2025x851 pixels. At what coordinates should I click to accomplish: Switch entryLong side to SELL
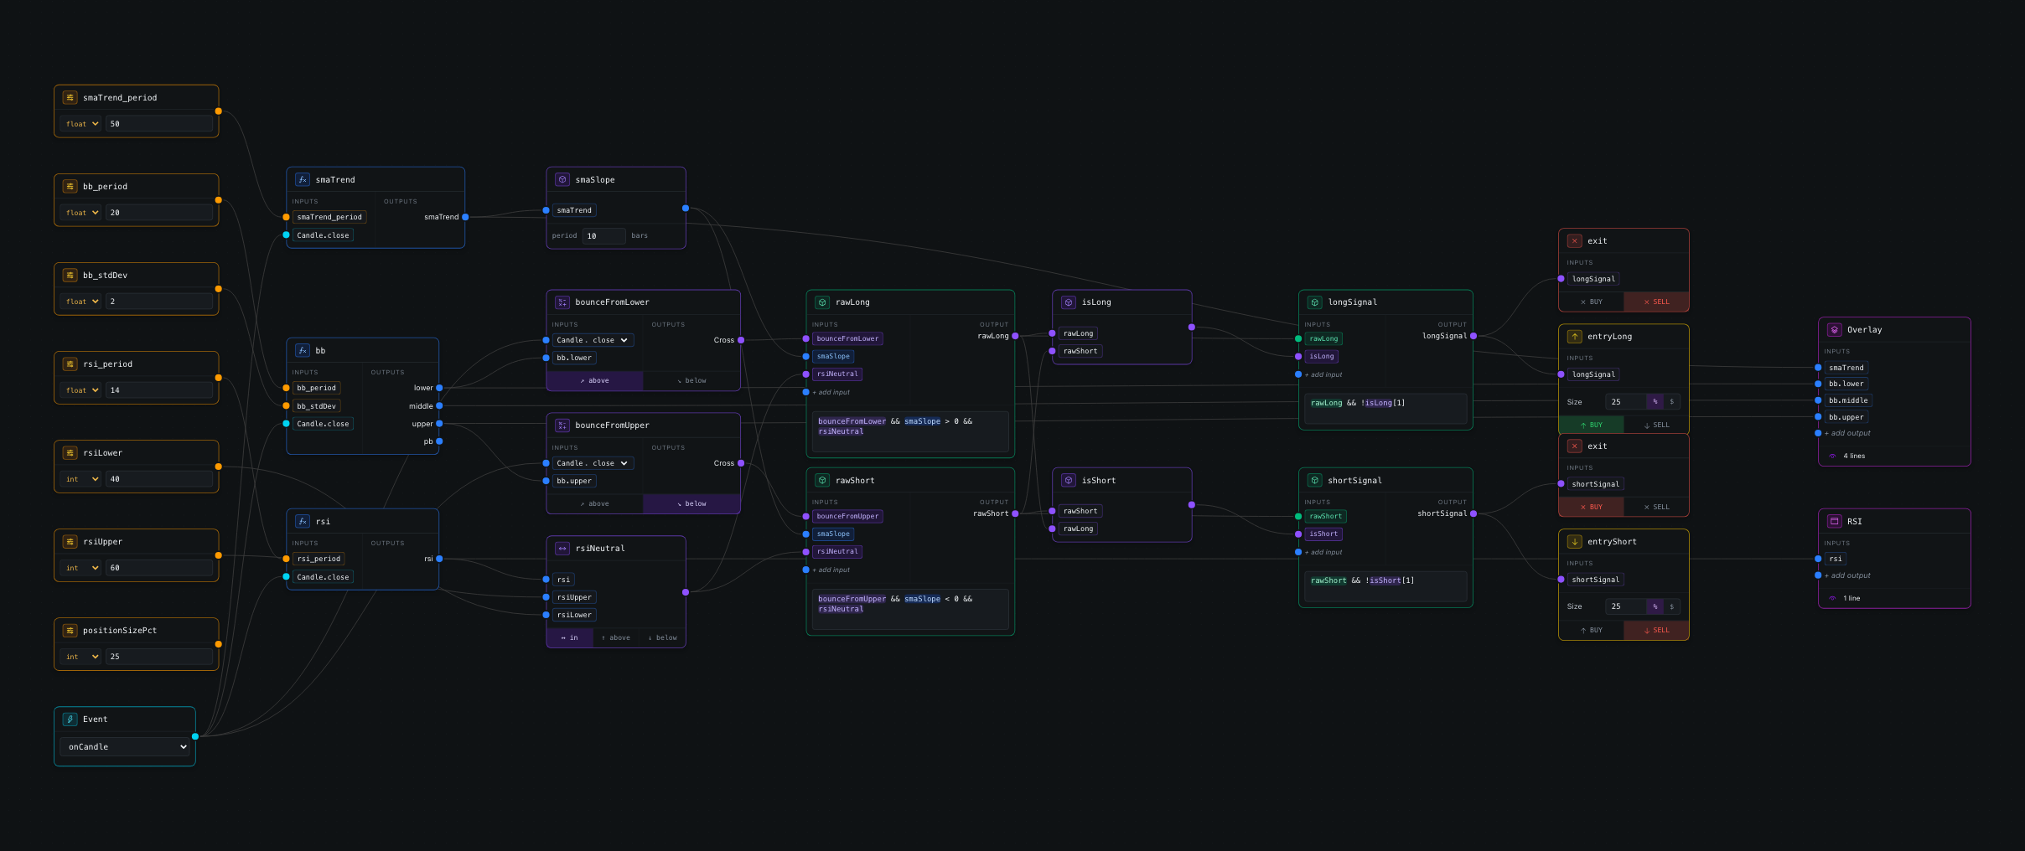(x=1656, y=425)
